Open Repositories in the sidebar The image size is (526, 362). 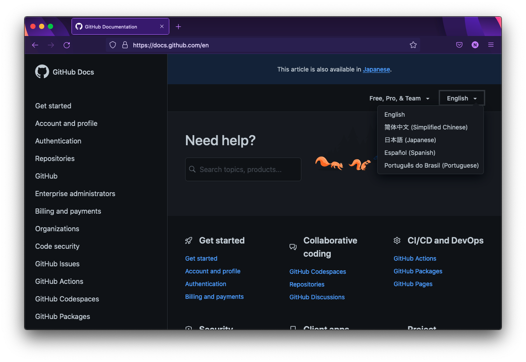click(x=55, y=158)
